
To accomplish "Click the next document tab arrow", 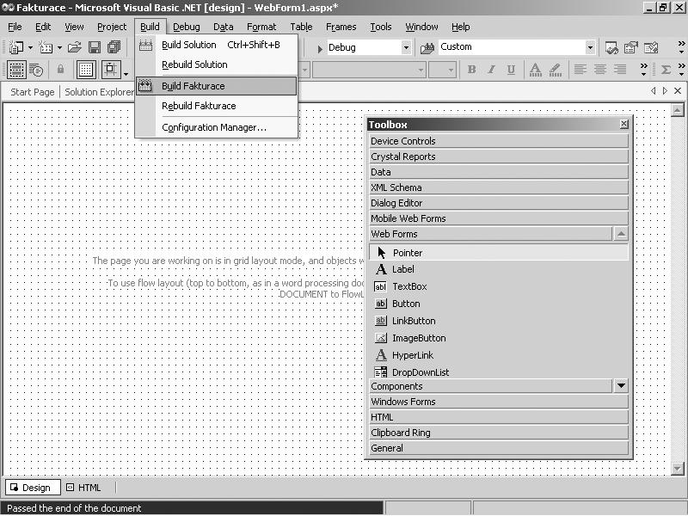I will coord(665,91).
